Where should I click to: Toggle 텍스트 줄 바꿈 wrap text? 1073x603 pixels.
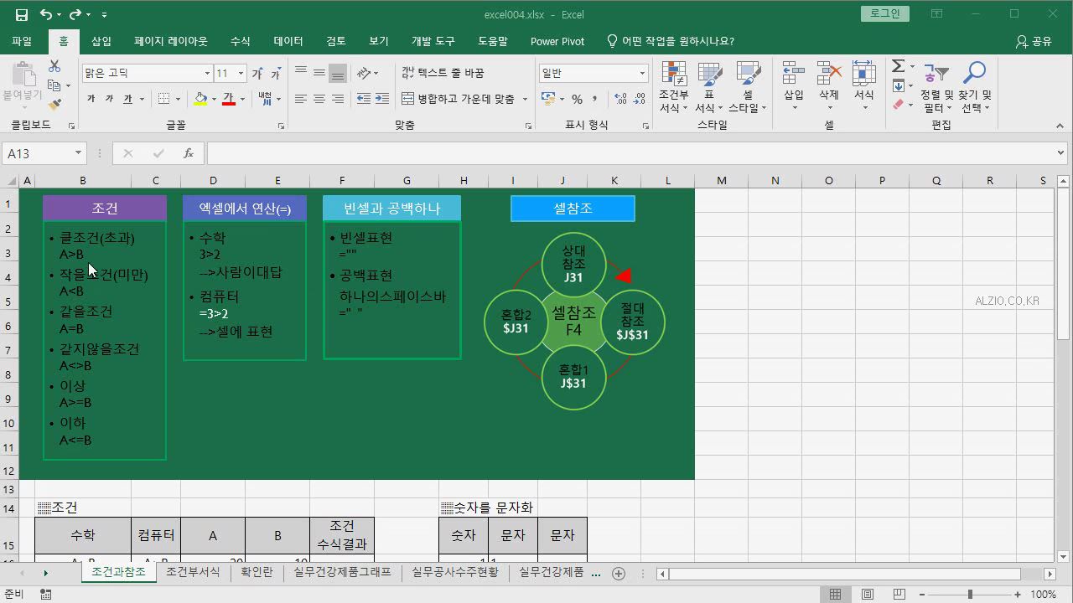click(x=443, y=73)
